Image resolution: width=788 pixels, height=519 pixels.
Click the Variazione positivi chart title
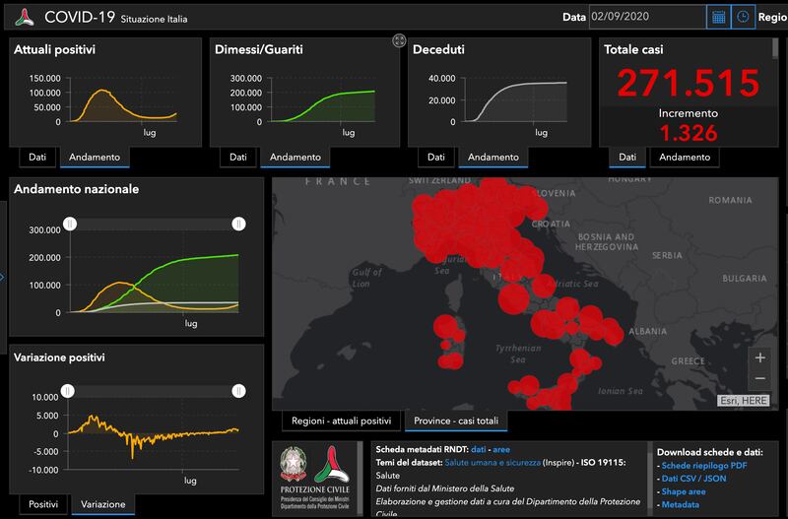[x=59, y=357]
